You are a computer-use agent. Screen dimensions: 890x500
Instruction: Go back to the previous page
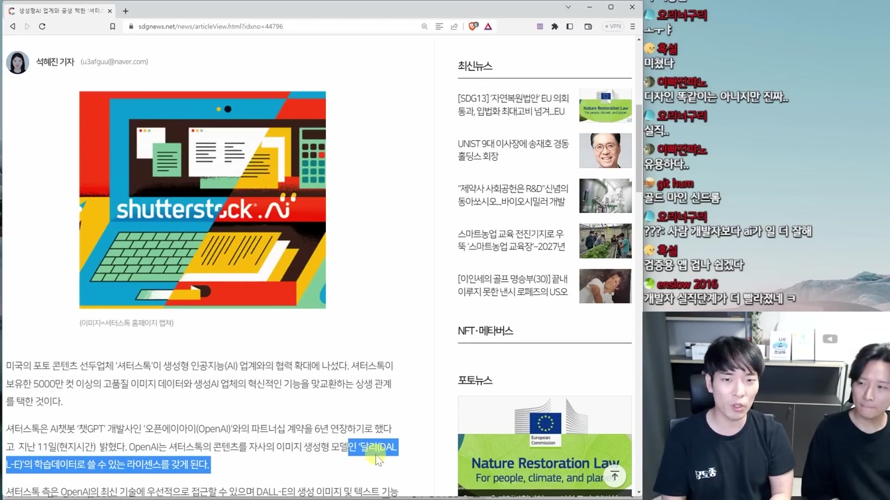(x=13, y=26)
